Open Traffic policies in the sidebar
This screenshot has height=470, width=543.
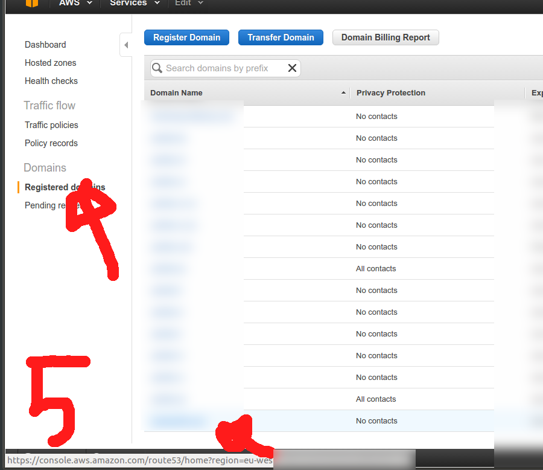[x=52, y=125]
